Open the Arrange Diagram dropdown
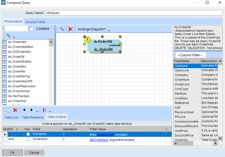Viewport: 225px width, 157px height. click(92, 29)
